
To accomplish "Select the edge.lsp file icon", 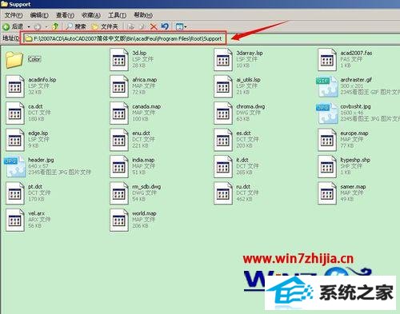I will click(x=15, y=140).
